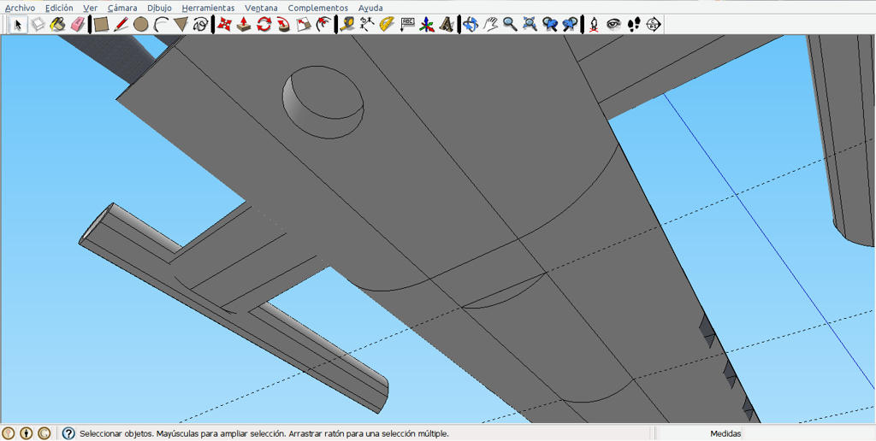The height and width of the screenshot is (441, 876).
Task: Toggle the geolocation status icon
Action: (9, 433)
